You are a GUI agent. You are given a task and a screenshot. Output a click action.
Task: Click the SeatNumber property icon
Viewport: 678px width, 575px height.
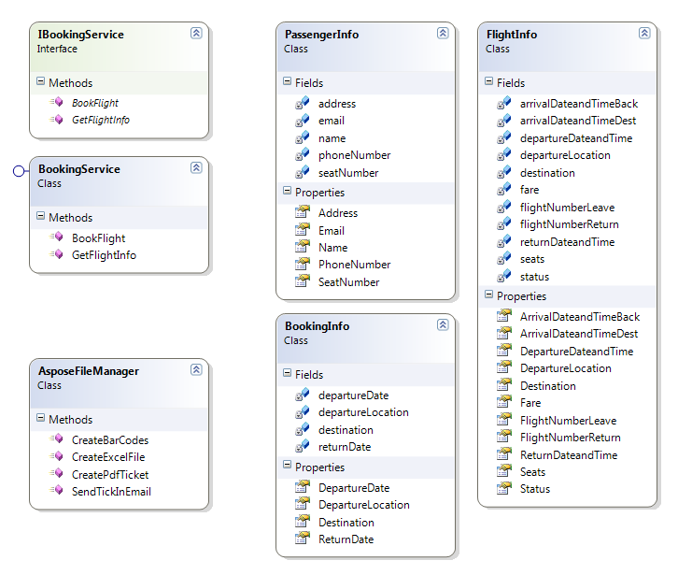click(303, 282)
